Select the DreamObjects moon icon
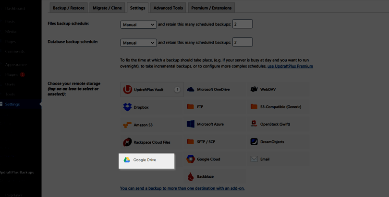Screen dimensions: 389x197 [254, 141]
